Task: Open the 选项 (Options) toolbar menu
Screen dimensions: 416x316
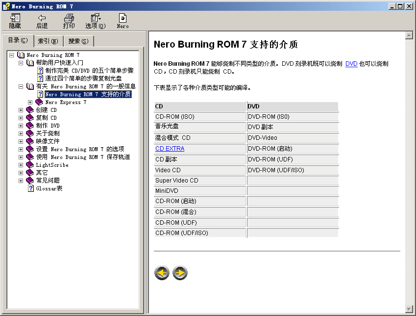Action: tap(96, 21)
